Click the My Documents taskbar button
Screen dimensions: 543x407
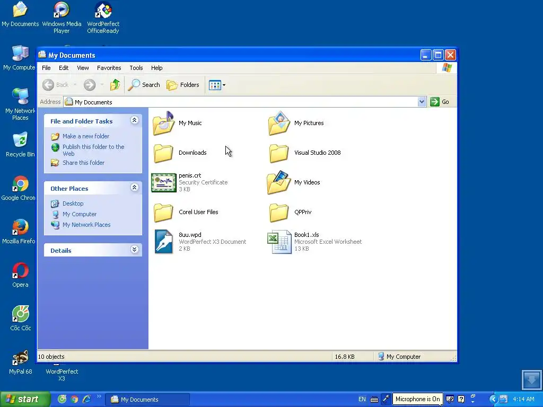(147, 400)
